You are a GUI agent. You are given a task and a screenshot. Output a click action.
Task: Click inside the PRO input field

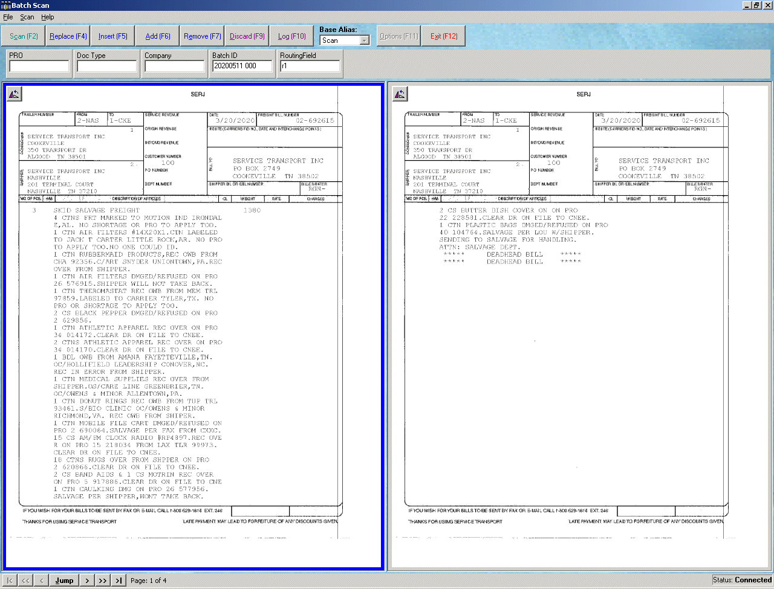point(39,65)
